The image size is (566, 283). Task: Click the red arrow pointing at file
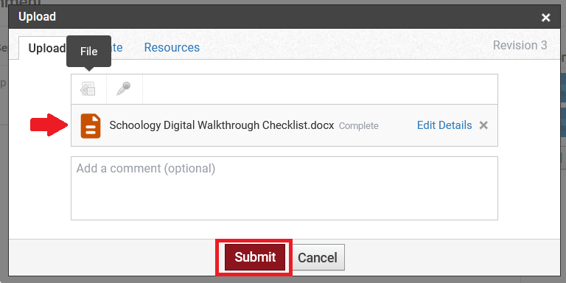(49, 125)
